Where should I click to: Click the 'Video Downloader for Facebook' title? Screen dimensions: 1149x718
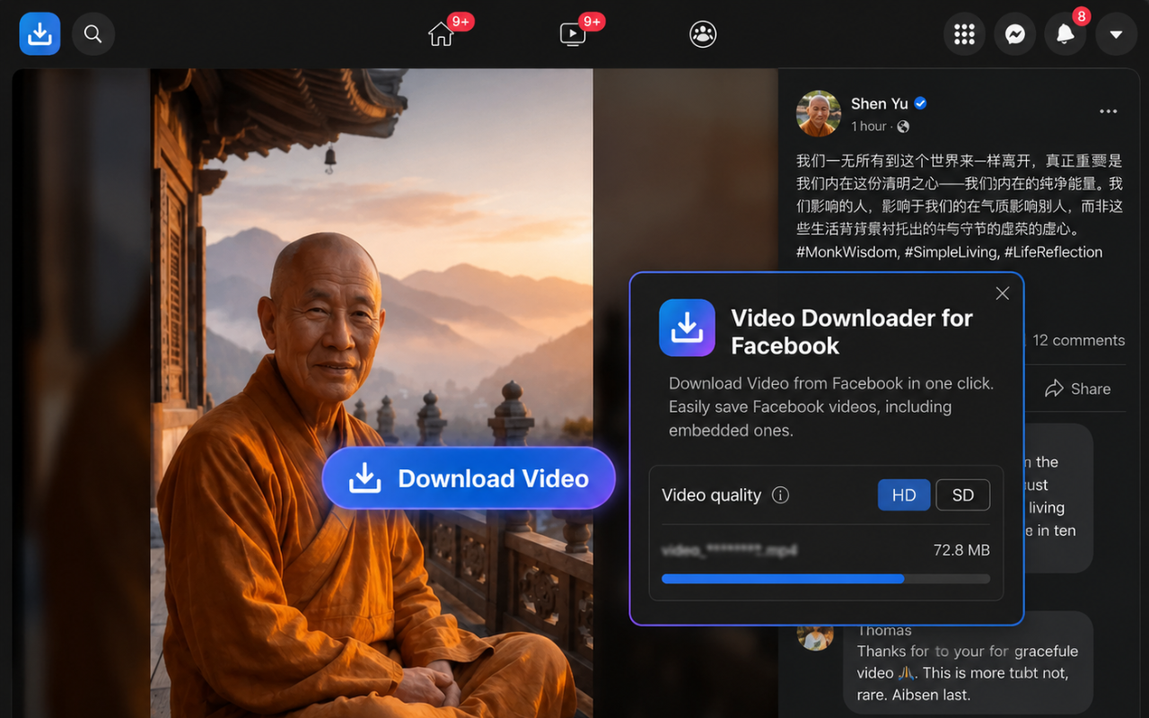click(x=852, y=332)
